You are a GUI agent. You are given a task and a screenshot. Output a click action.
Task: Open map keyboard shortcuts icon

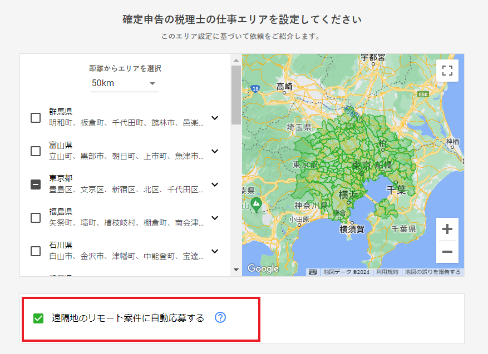313,272
